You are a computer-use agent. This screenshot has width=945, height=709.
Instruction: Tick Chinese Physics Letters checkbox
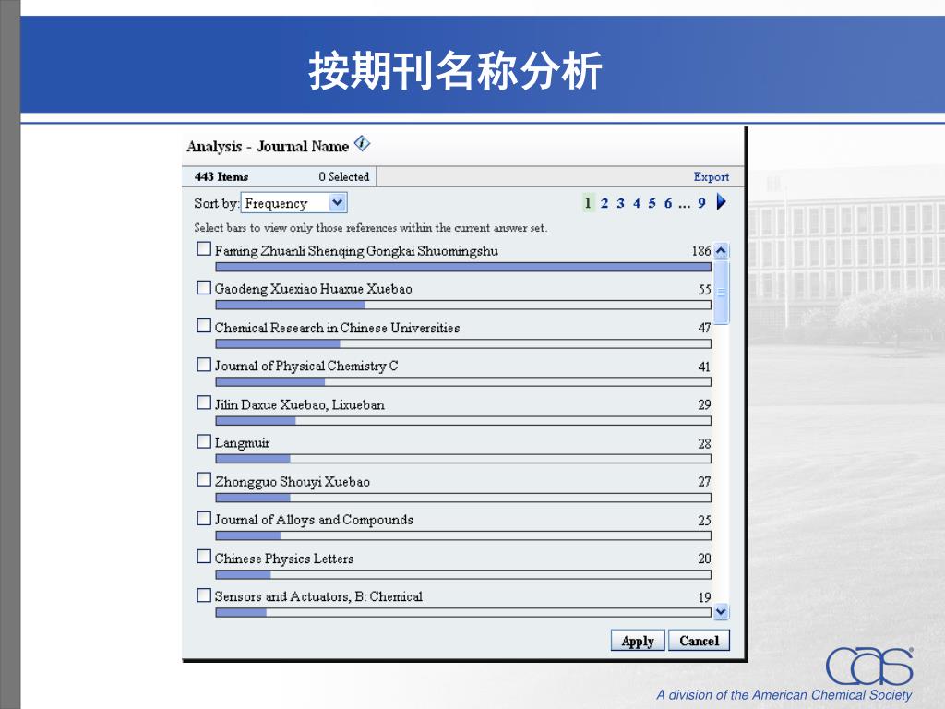[x=204, y=557]
